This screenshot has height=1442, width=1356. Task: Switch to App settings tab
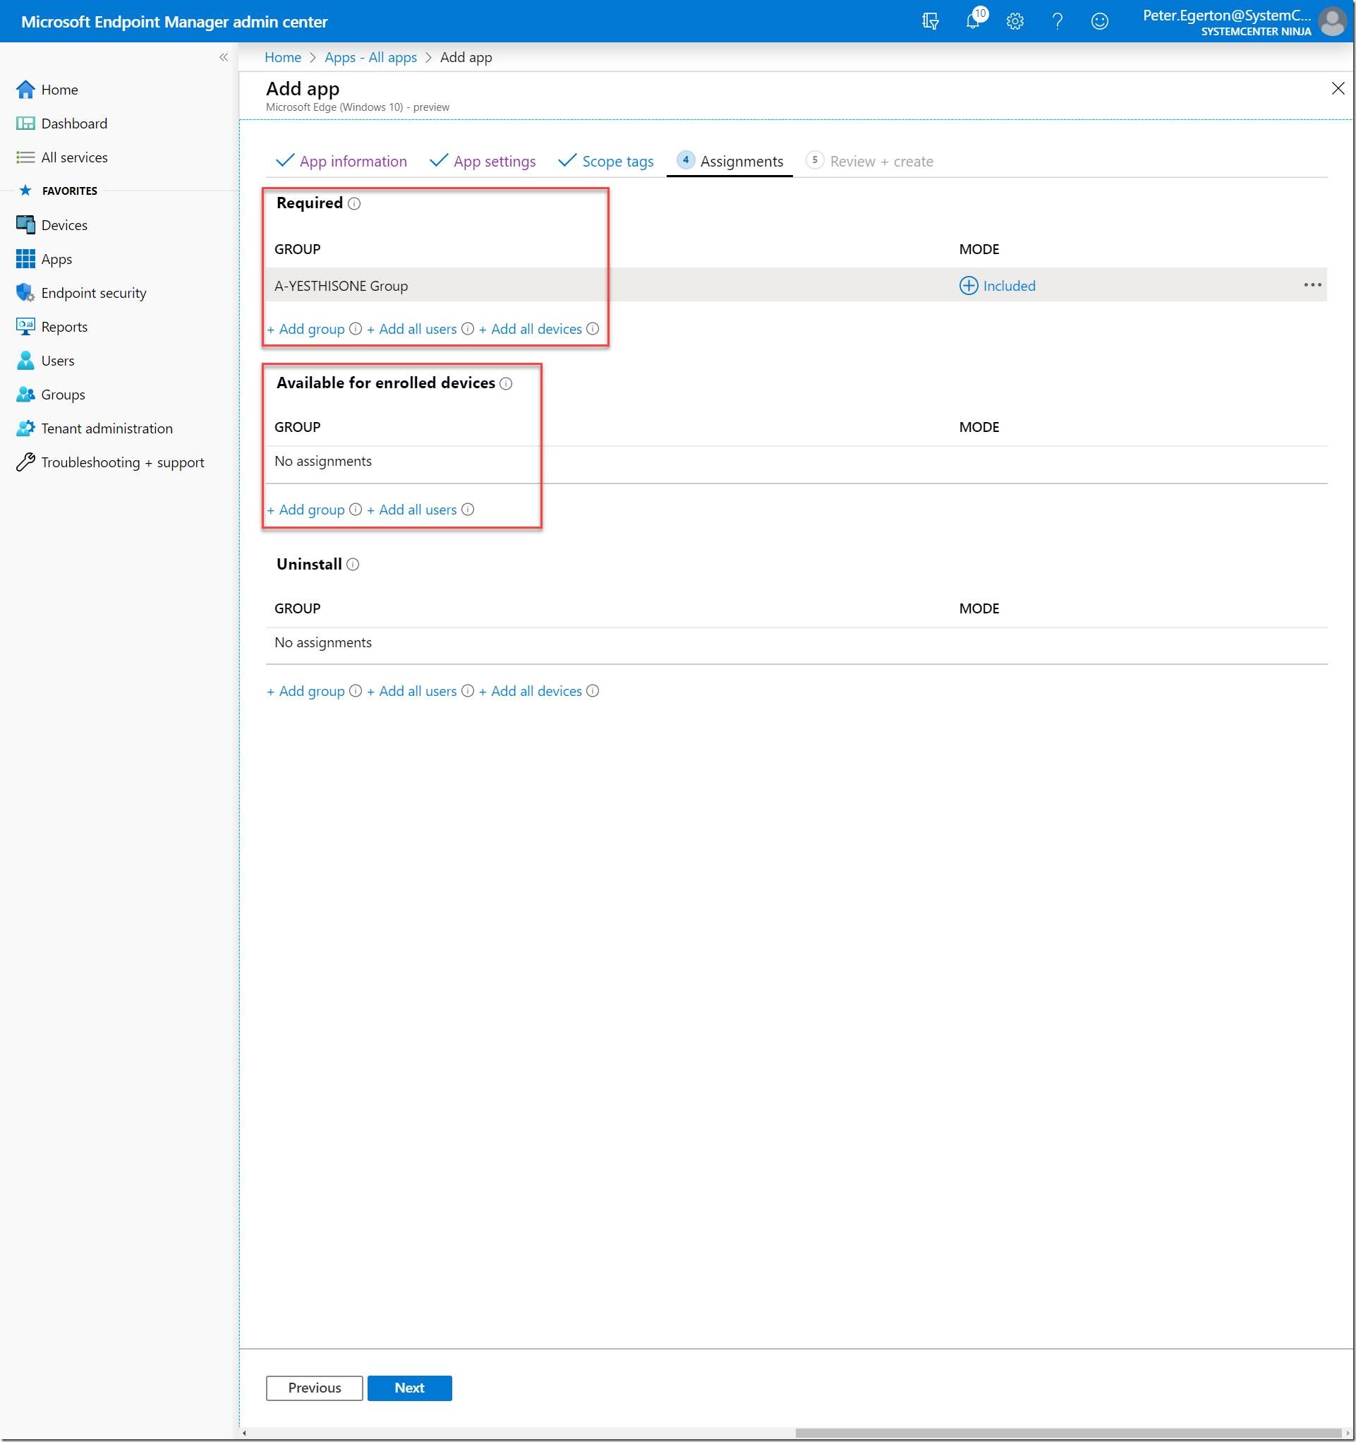click(494, 162)
